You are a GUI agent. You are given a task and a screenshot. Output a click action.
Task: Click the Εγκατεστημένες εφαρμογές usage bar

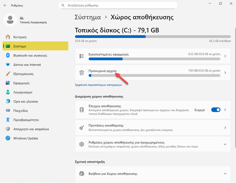[154, 59]
